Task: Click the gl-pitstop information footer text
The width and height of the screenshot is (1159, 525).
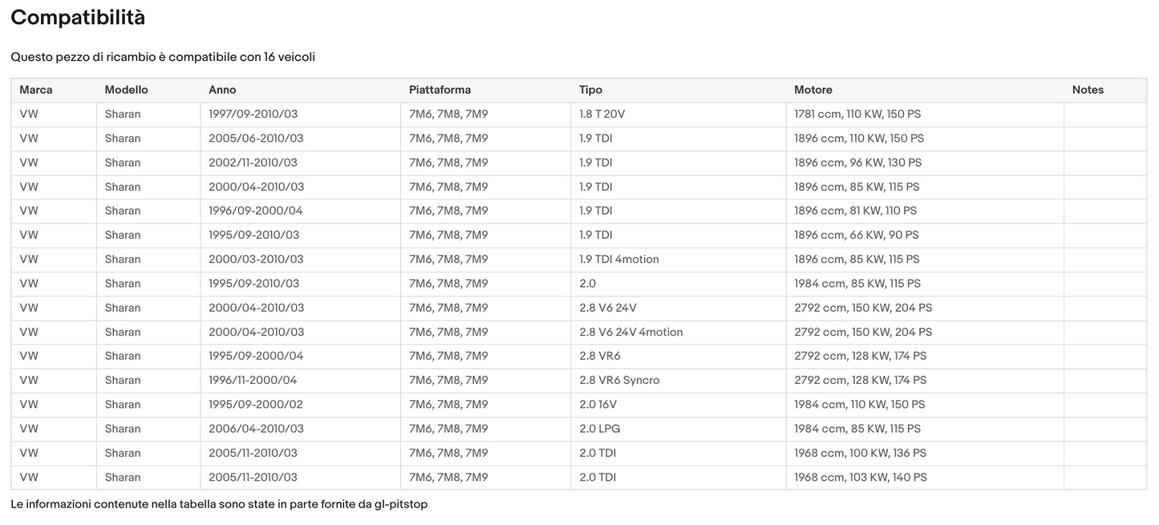Action: pos(219,504)
